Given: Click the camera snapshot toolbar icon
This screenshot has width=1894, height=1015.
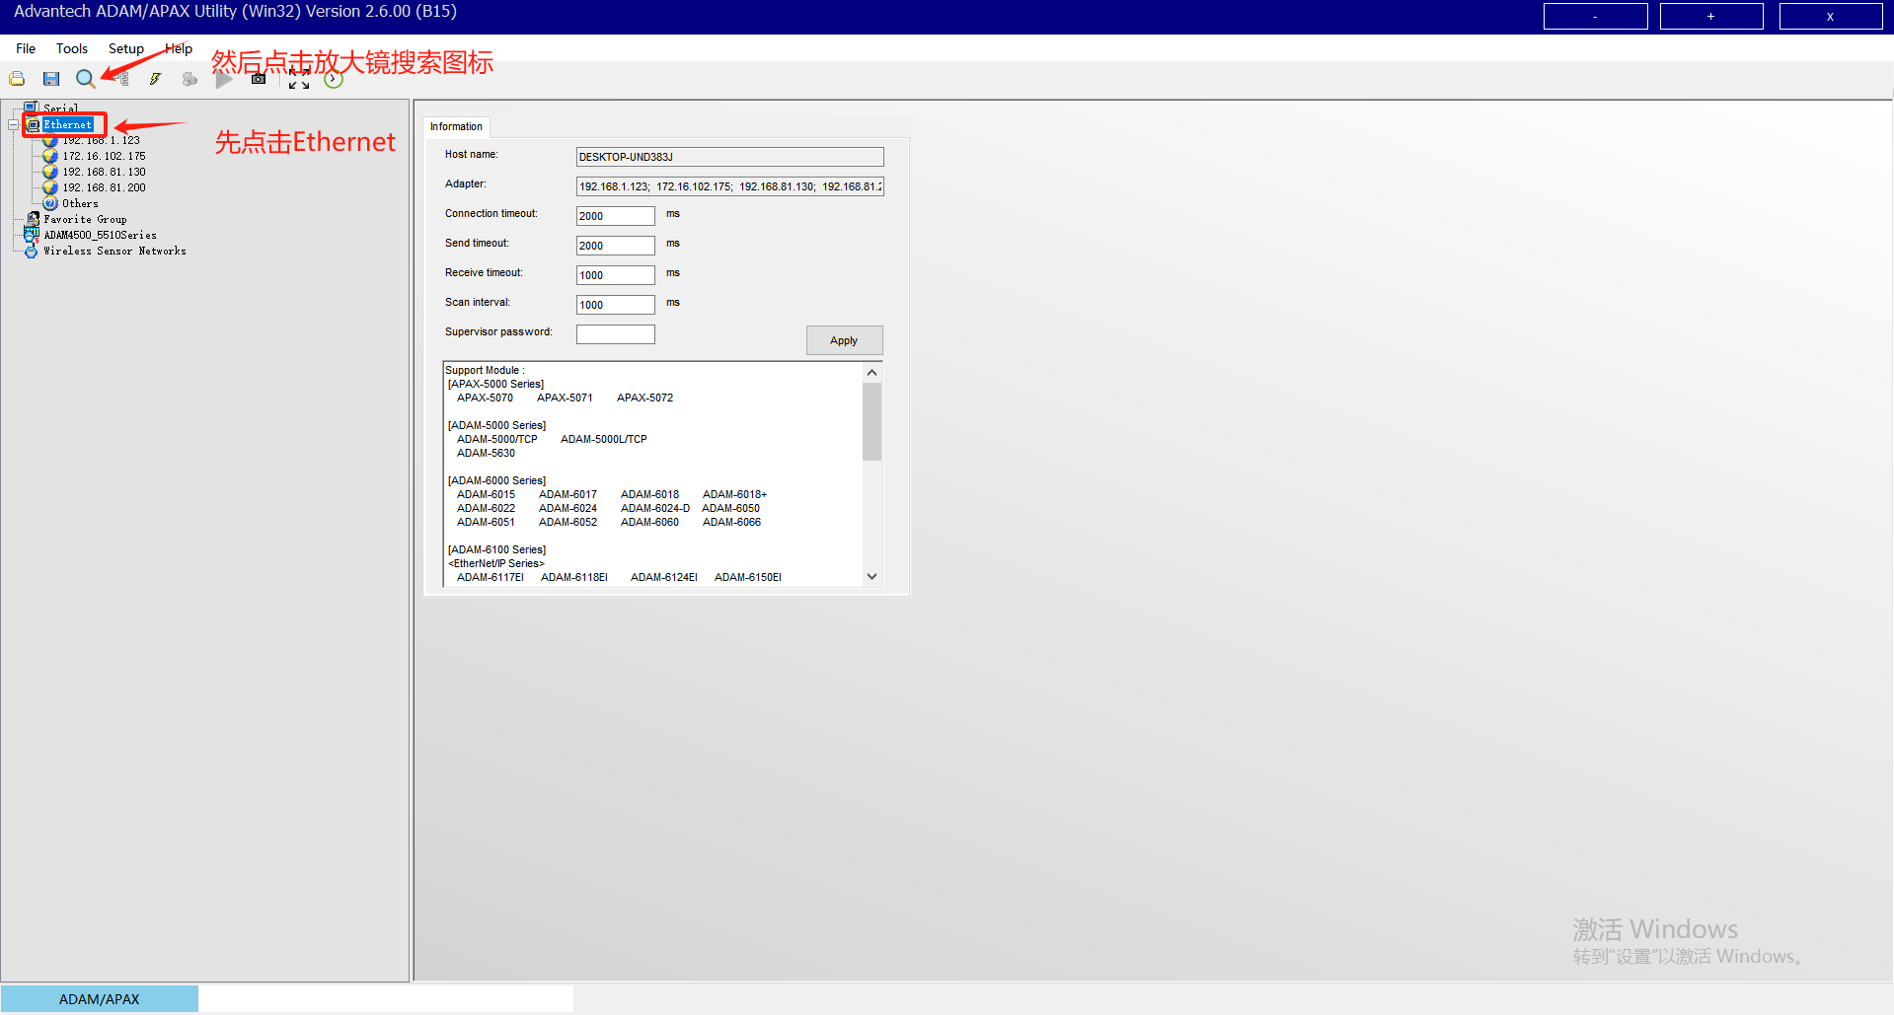Looking at the screenshot, I should (x=259, y=79).
